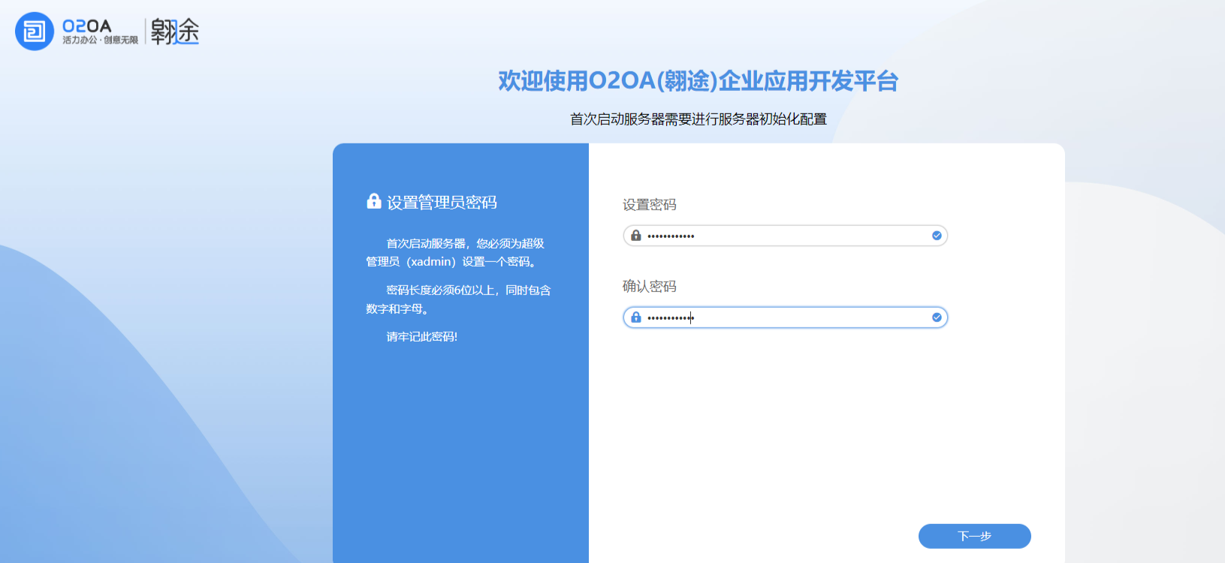Image resolution: width=1225 pixels, height=563 pixels.
Task: Click the 设置密码 label
Action: 650,205
